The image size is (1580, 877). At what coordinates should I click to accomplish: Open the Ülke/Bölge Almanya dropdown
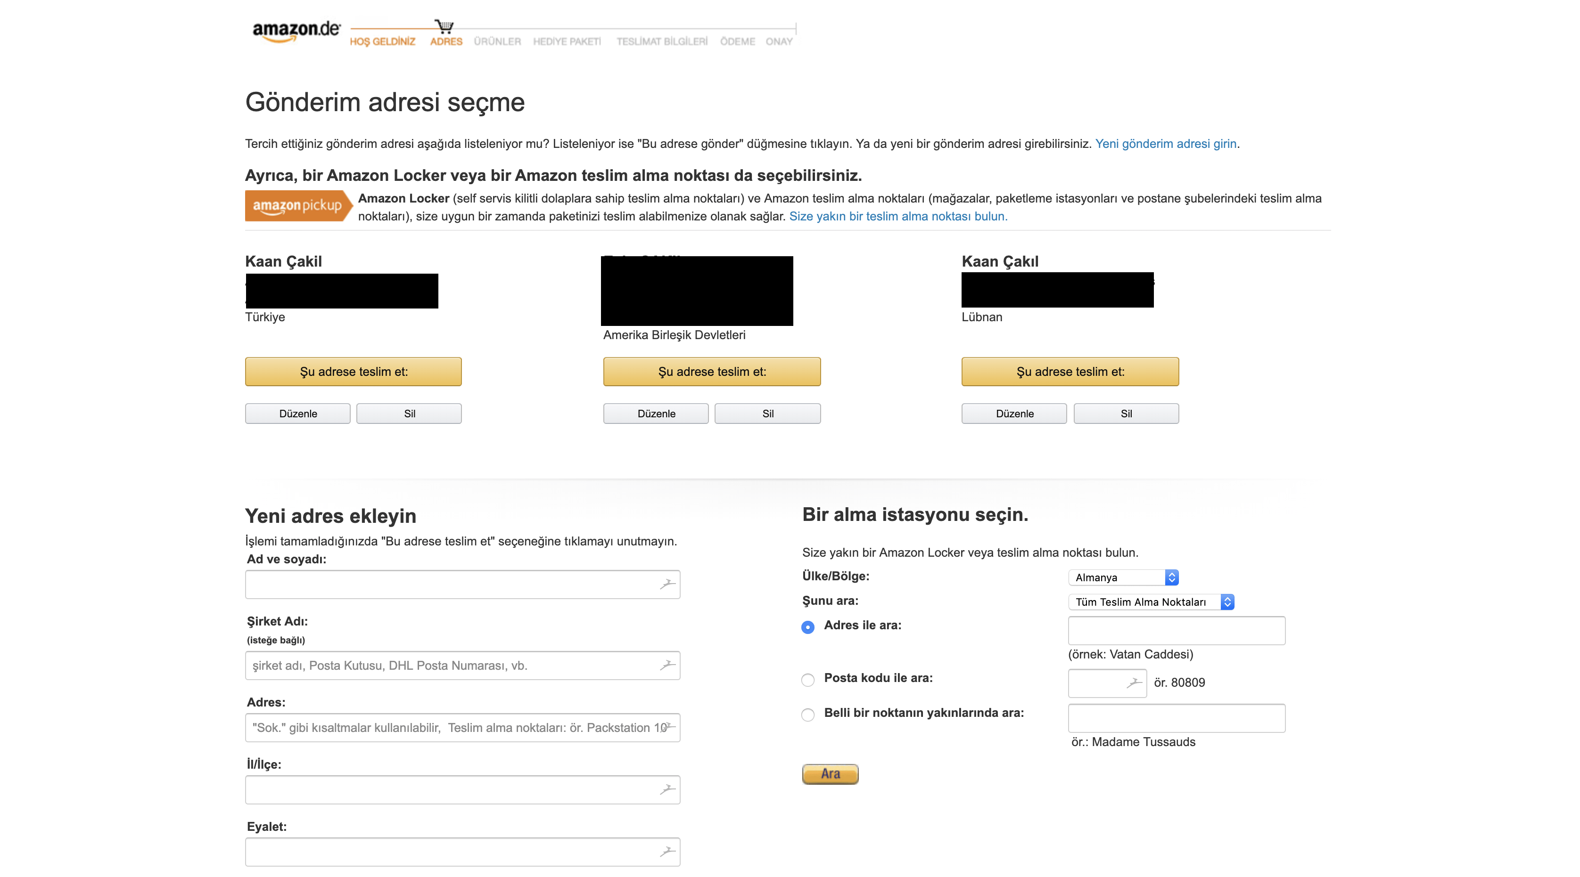1122,577
